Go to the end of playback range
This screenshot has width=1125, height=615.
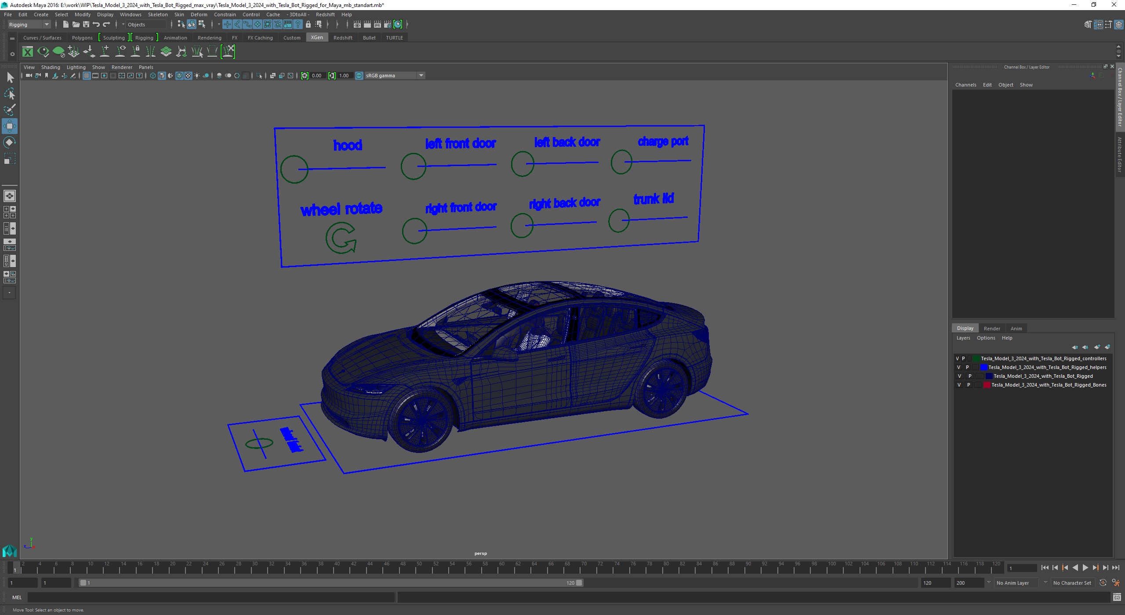pyautogui.click(x=1115, y=568)
